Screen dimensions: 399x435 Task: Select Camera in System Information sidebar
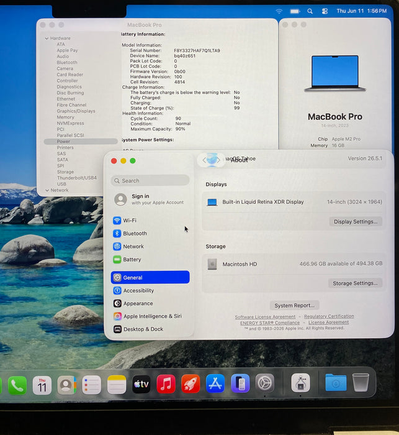(x=65, y=69)
